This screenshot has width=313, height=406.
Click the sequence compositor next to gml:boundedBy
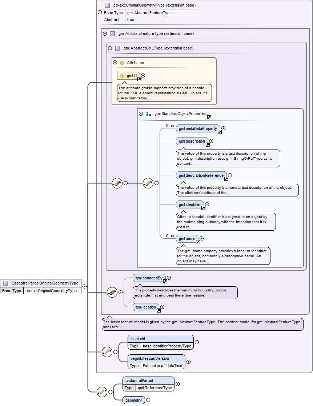[x=112, y=292]
